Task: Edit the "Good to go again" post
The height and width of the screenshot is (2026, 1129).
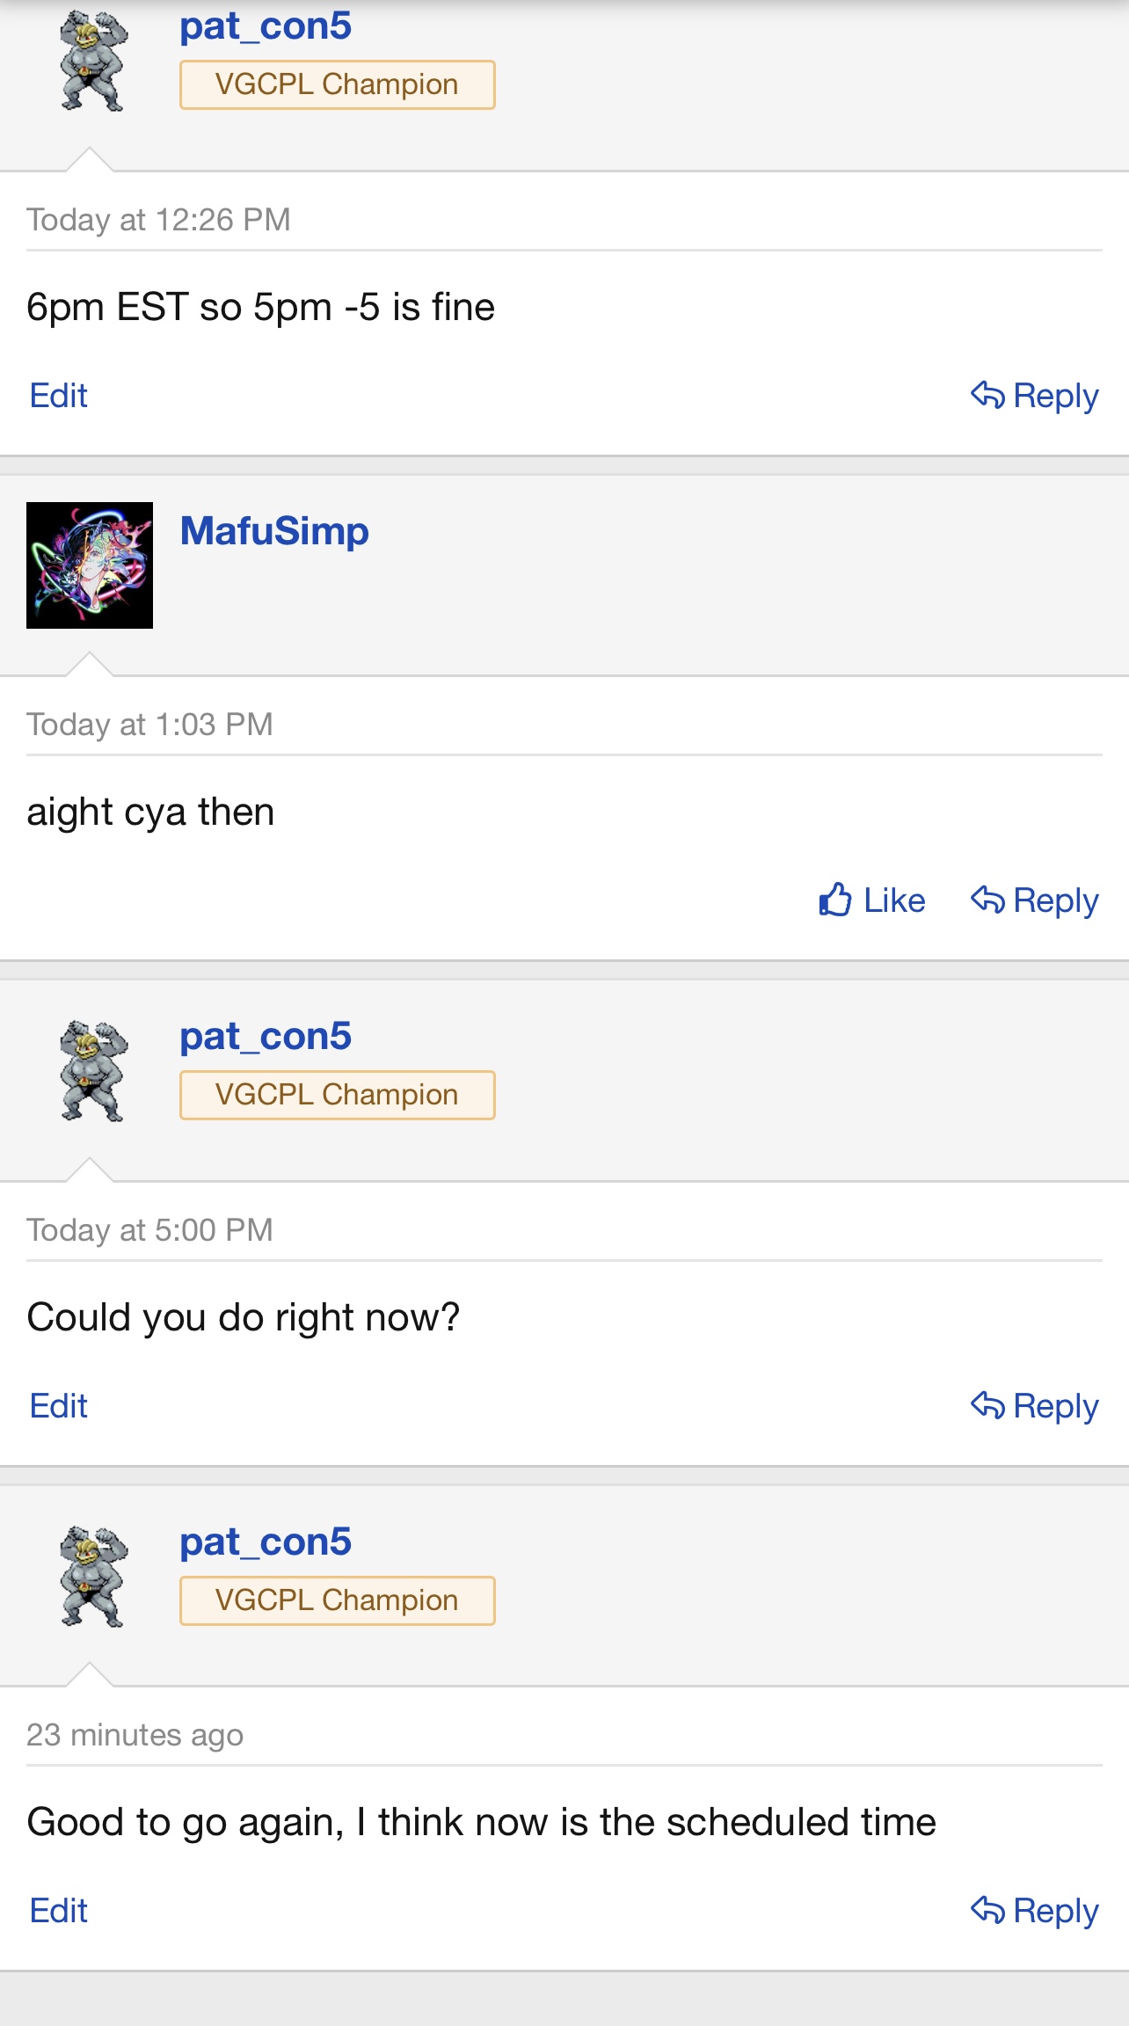Action: (x=59, y=1911)
